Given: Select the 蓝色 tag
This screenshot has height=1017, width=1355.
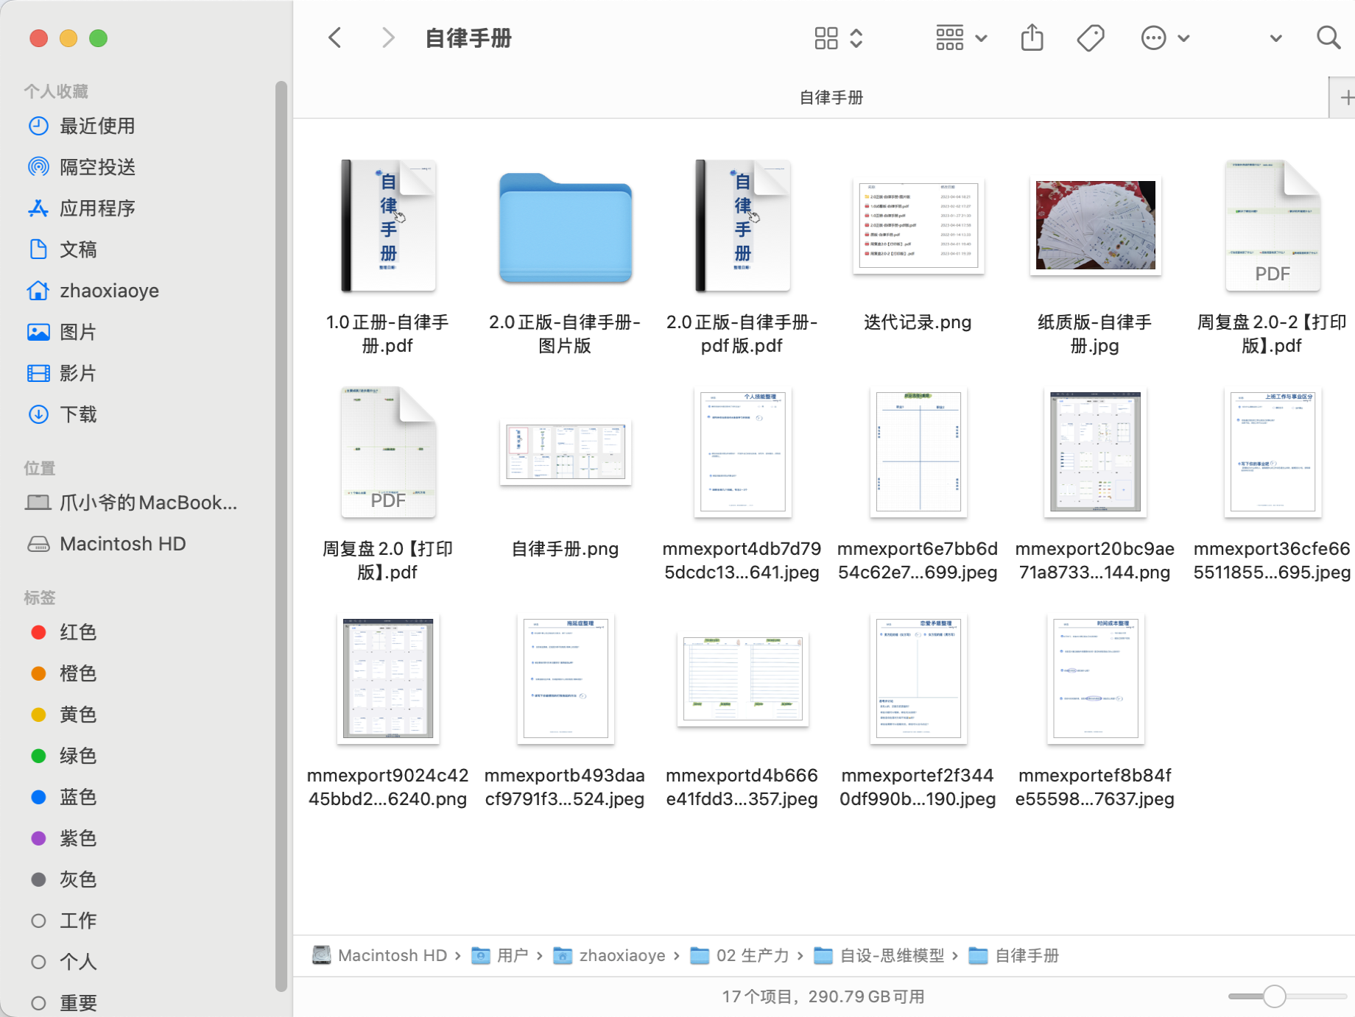Looking at the screenshot, I should (x=77, y=797).
